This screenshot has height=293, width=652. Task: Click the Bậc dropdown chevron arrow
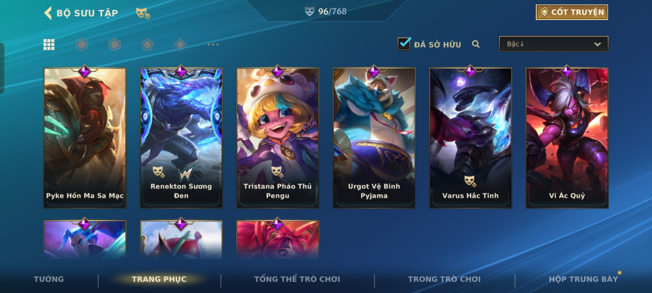[597, 44]
